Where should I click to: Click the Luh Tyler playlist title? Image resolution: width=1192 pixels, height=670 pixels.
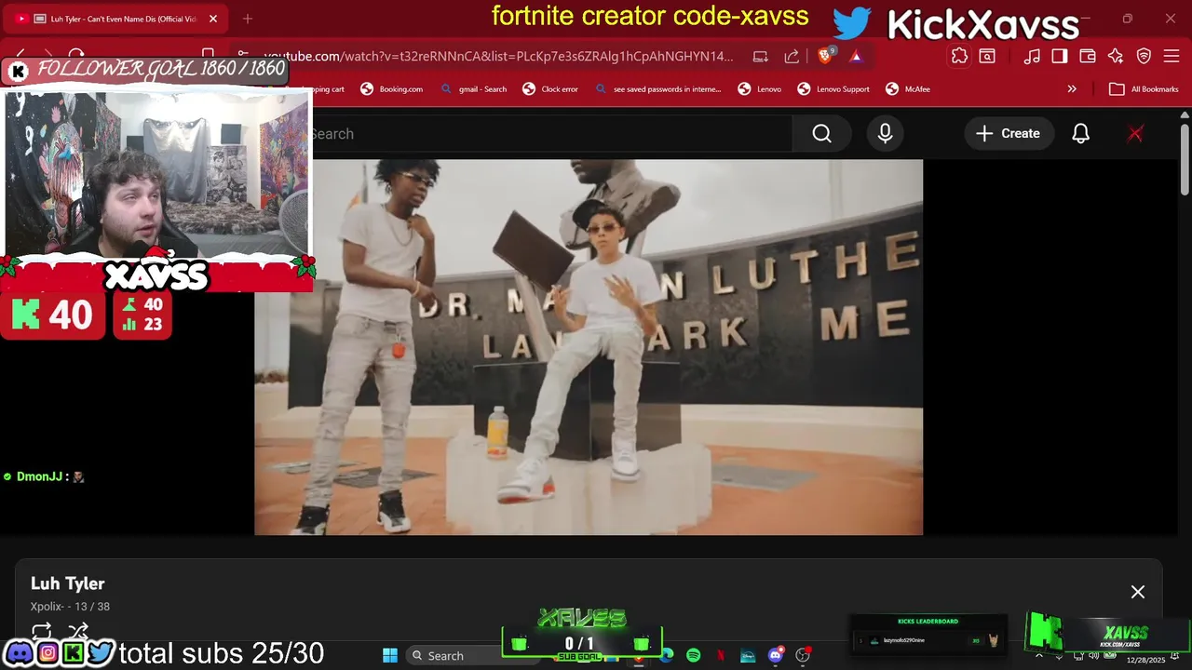(68, 583)
